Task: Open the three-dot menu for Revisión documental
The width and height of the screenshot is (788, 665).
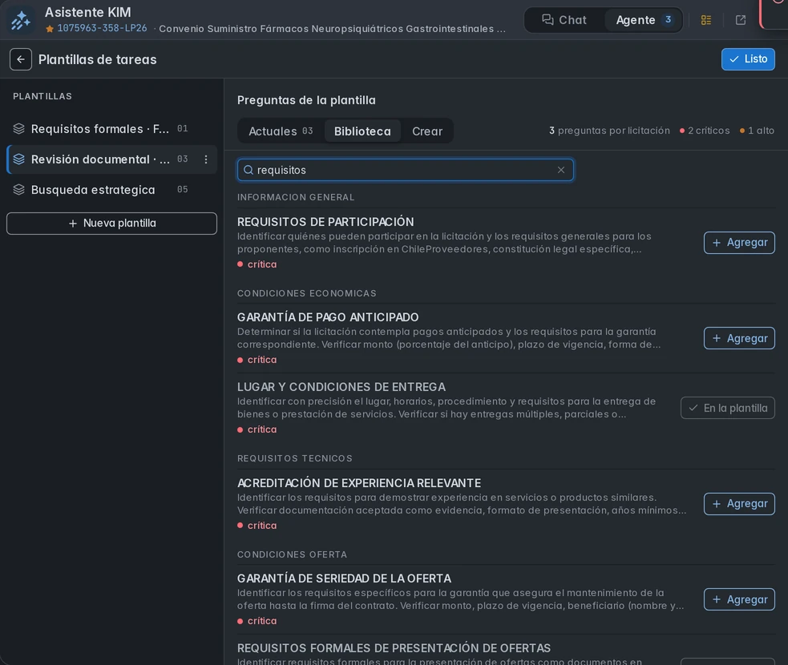Action: pos(205,159)
